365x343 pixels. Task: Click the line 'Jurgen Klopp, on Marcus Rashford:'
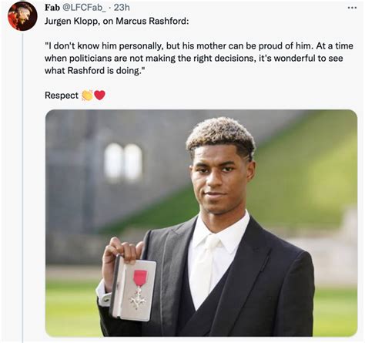click(x=116, y=21)
